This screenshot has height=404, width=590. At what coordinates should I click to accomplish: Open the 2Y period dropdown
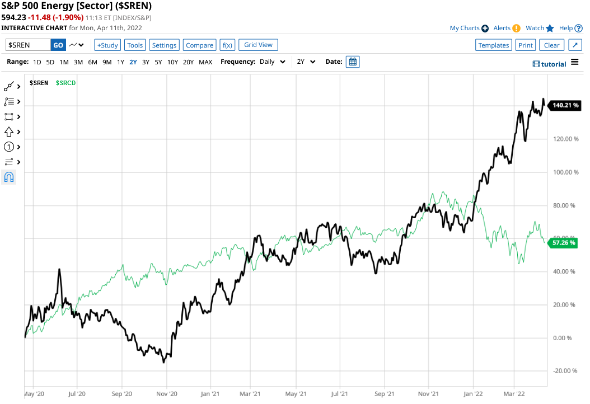[306, 62]
